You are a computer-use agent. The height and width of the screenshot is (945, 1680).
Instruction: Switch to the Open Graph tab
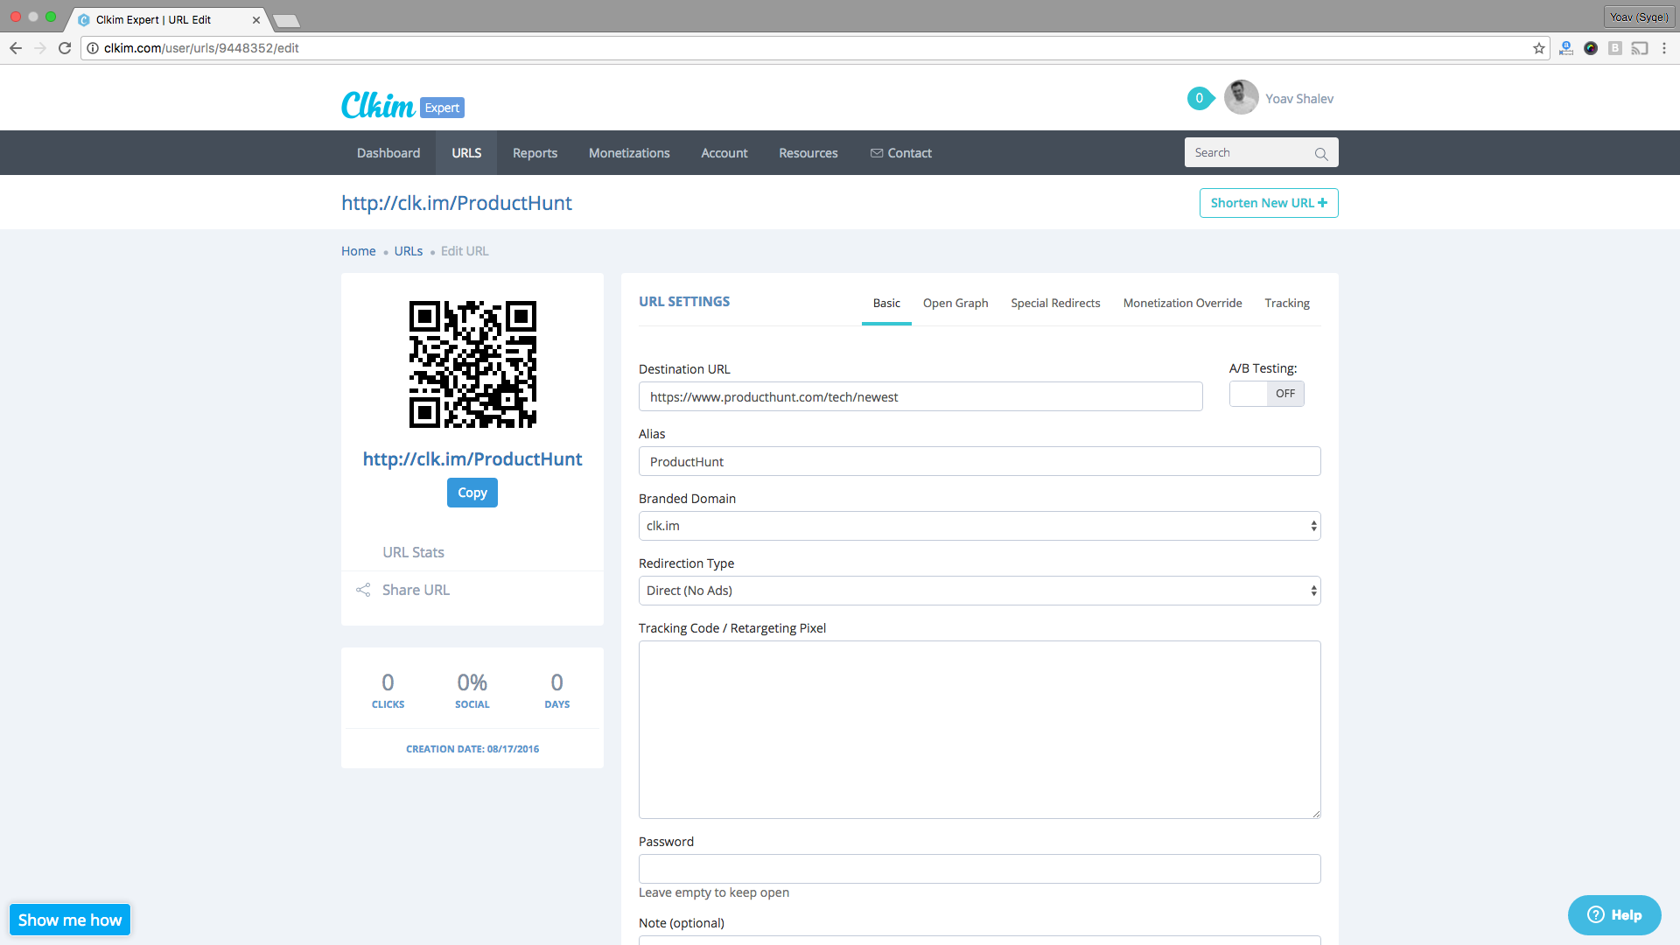point(955,303)
